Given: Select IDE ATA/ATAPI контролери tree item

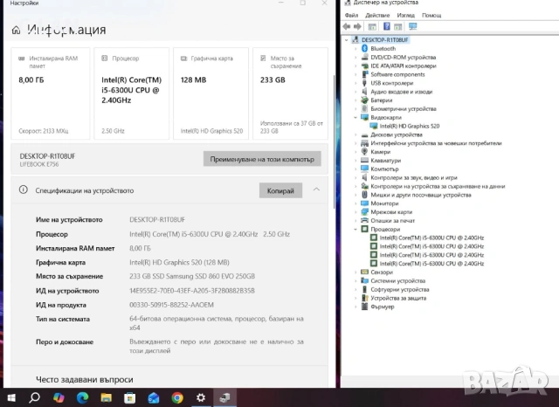Looking at the screenshot, I should 404,66.
